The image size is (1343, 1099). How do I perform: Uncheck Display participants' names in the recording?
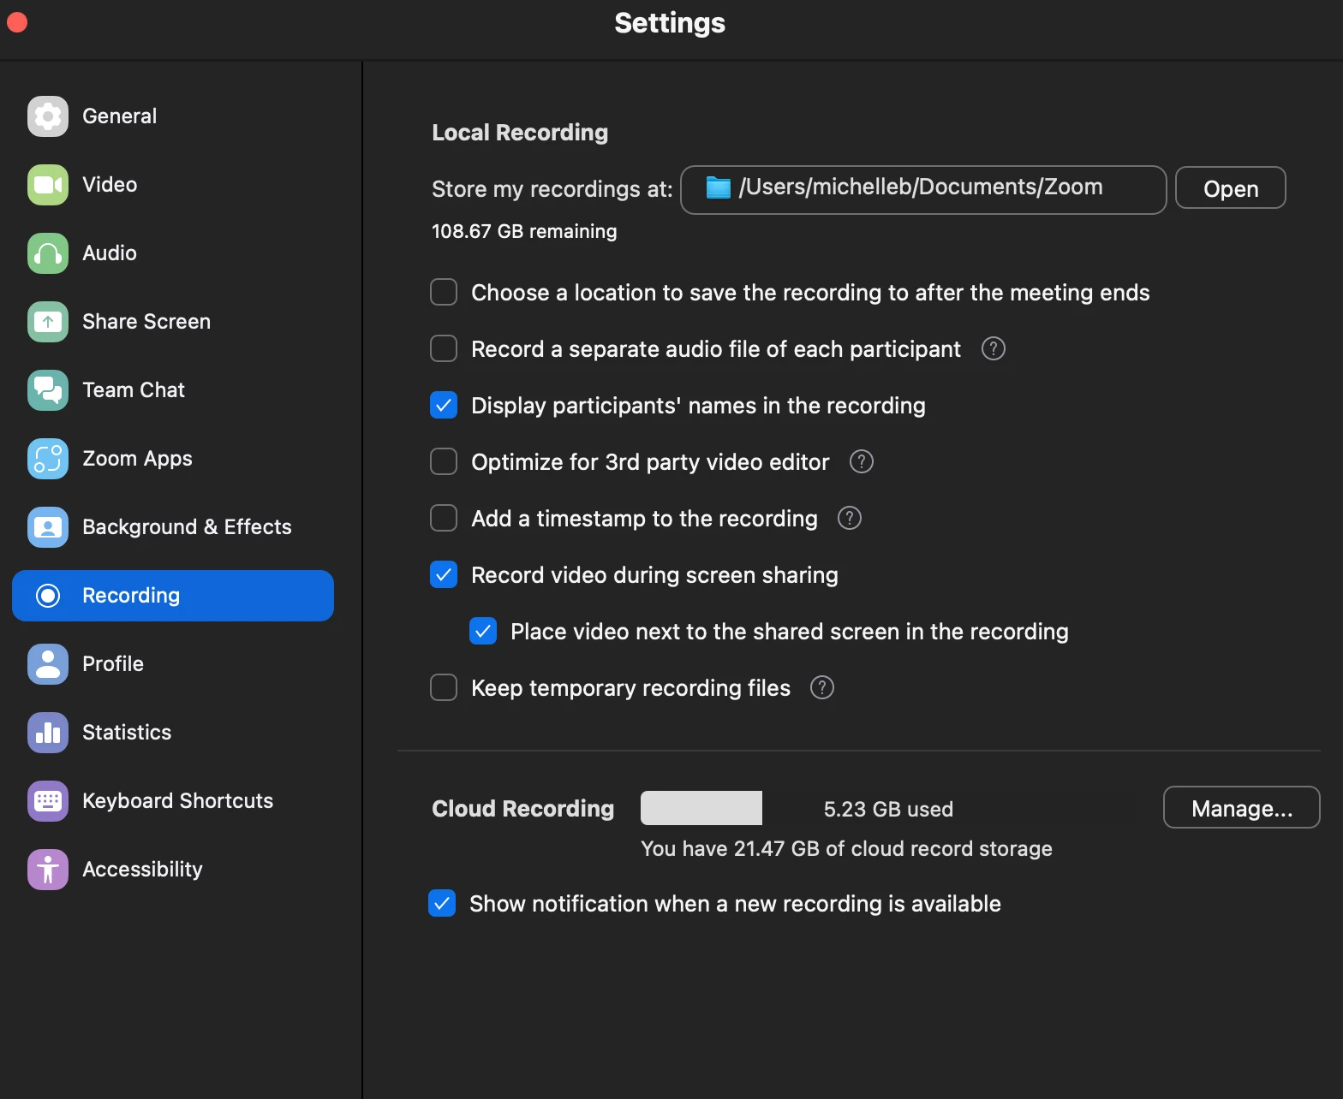click(x=444, y=406)
